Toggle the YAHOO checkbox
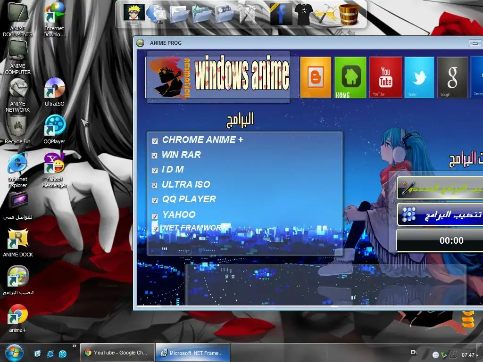The height and width of the screenshot is (362, 483). 155,216
